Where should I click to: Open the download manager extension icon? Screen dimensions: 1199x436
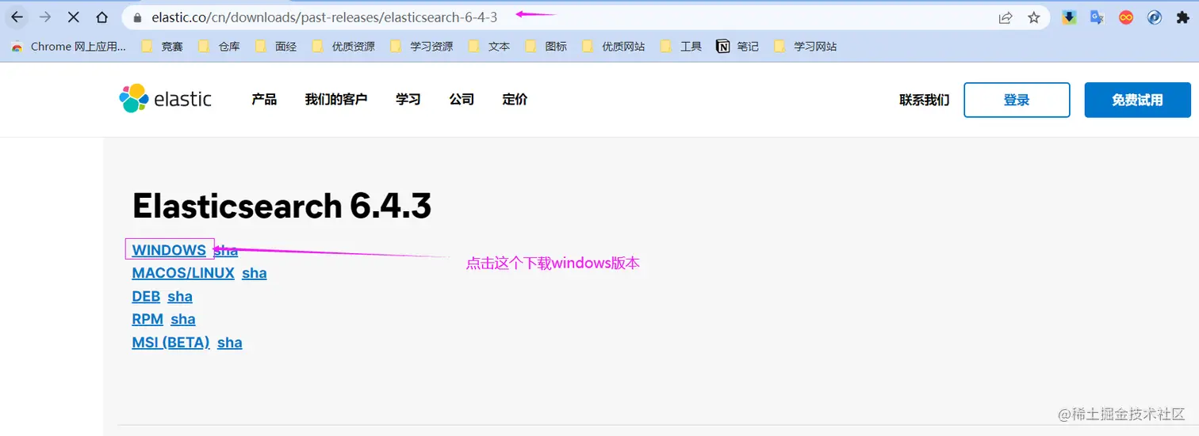click(1069, 17)
